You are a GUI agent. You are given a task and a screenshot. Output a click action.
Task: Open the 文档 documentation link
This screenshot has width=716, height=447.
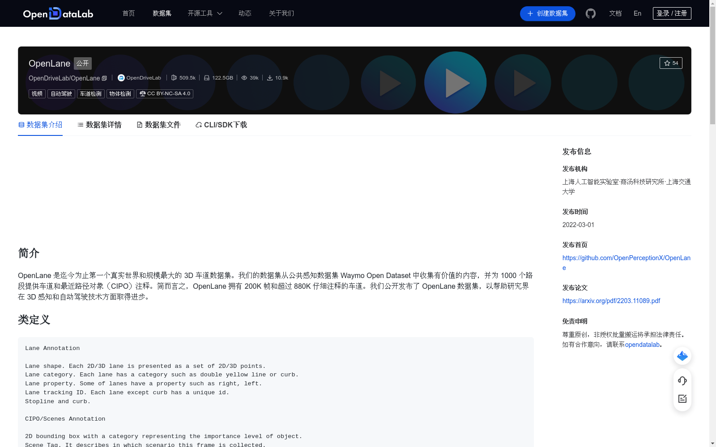pyautogui.click(x=615, y=13)
